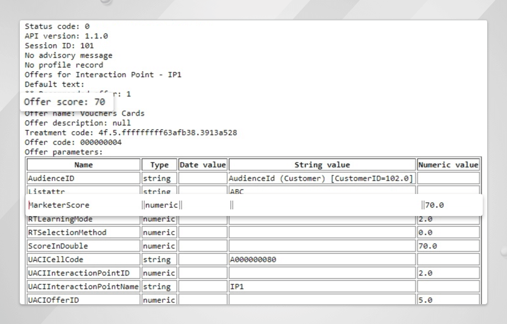Click the UACIInteractionPointName name cell
The width and height of the screenshot is (507, 324).
click(83, 287)
